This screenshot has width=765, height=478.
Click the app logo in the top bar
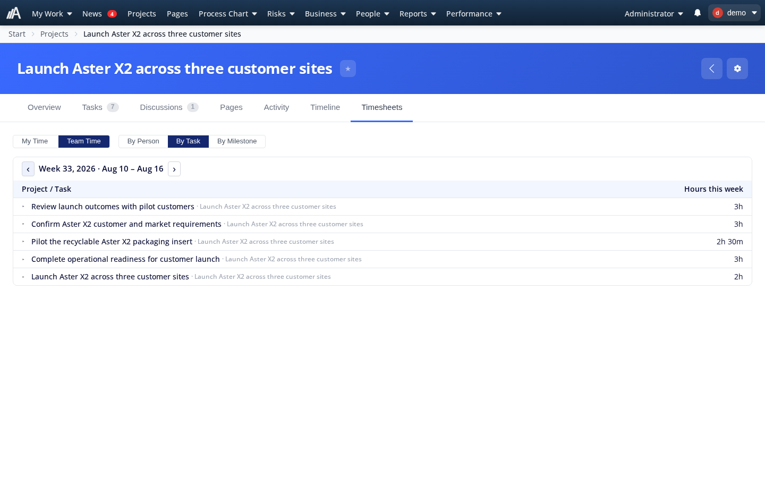point(14,13)
